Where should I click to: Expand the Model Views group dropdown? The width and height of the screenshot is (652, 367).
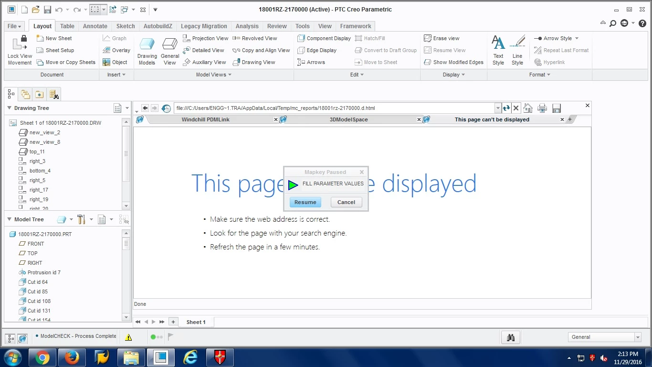pyautogui.click(x=214, y=75)
